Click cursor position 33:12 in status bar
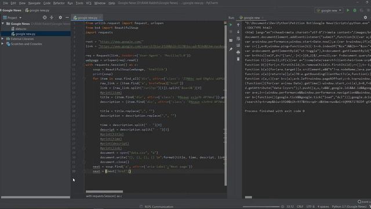The width and height of the screenshot is (371, 209). [290, 207]
